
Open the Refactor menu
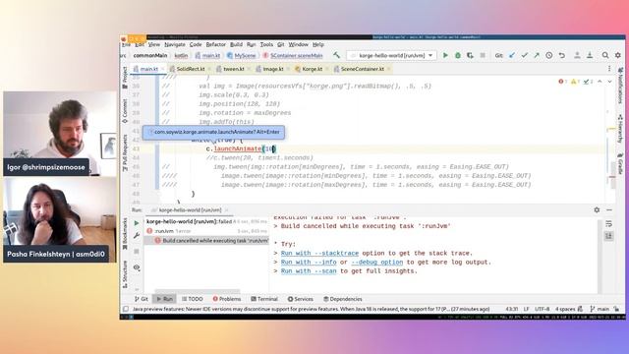216,44
